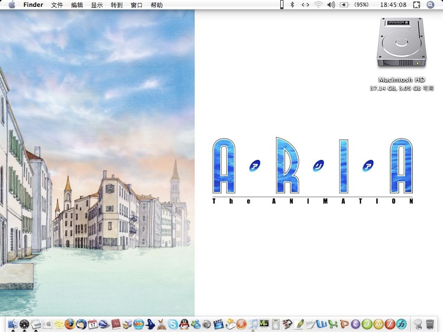The height and width of the screenshot is (332, 443).
Task: Open the Apple remote desktop icon in dock
Action: [x=48, y=324]
